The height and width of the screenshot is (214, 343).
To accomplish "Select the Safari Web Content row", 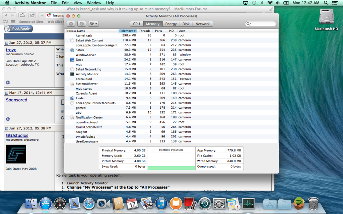I will (171, 40).
